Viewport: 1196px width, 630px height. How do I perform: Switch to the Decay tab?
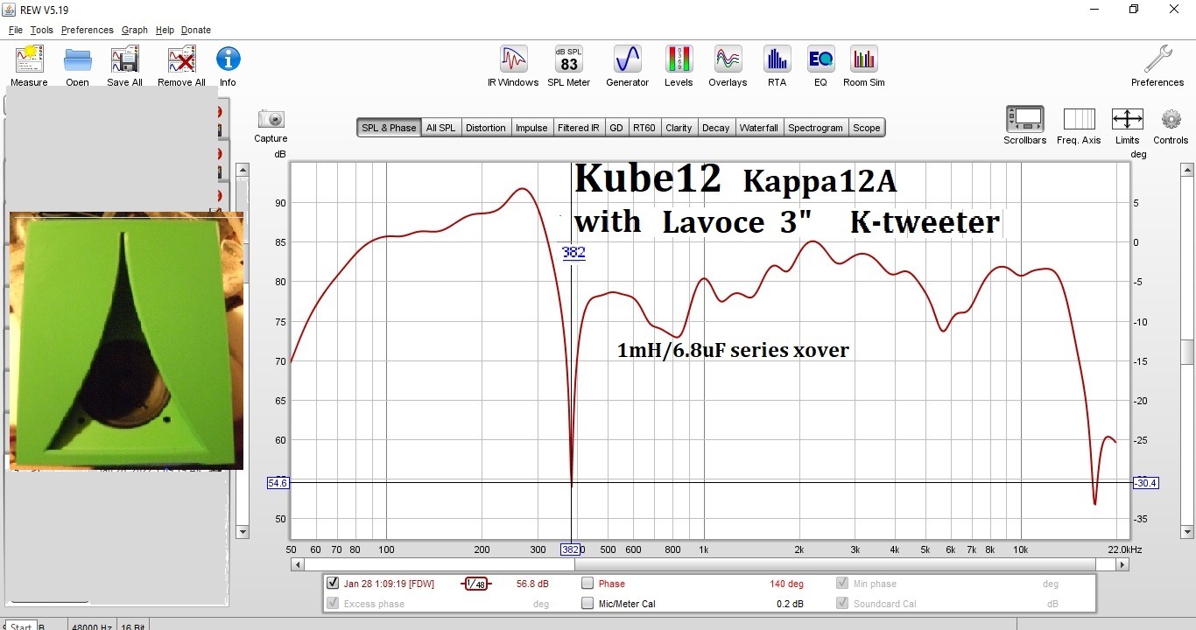coord(715,128)
